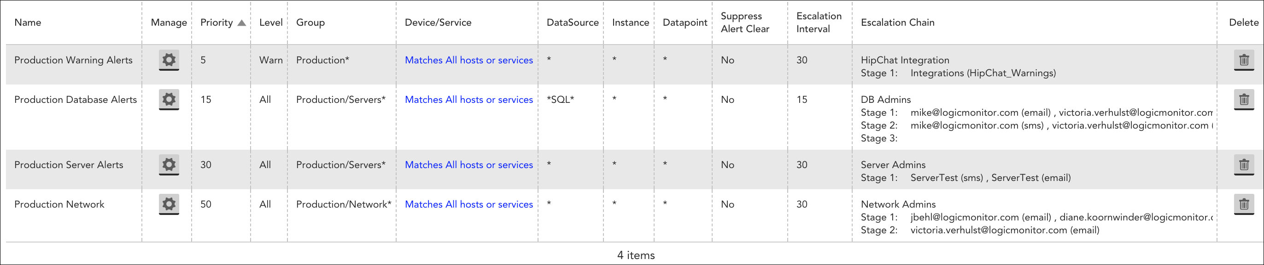
Task: Delete the Production Network rule
Action: coord(1243,204)
